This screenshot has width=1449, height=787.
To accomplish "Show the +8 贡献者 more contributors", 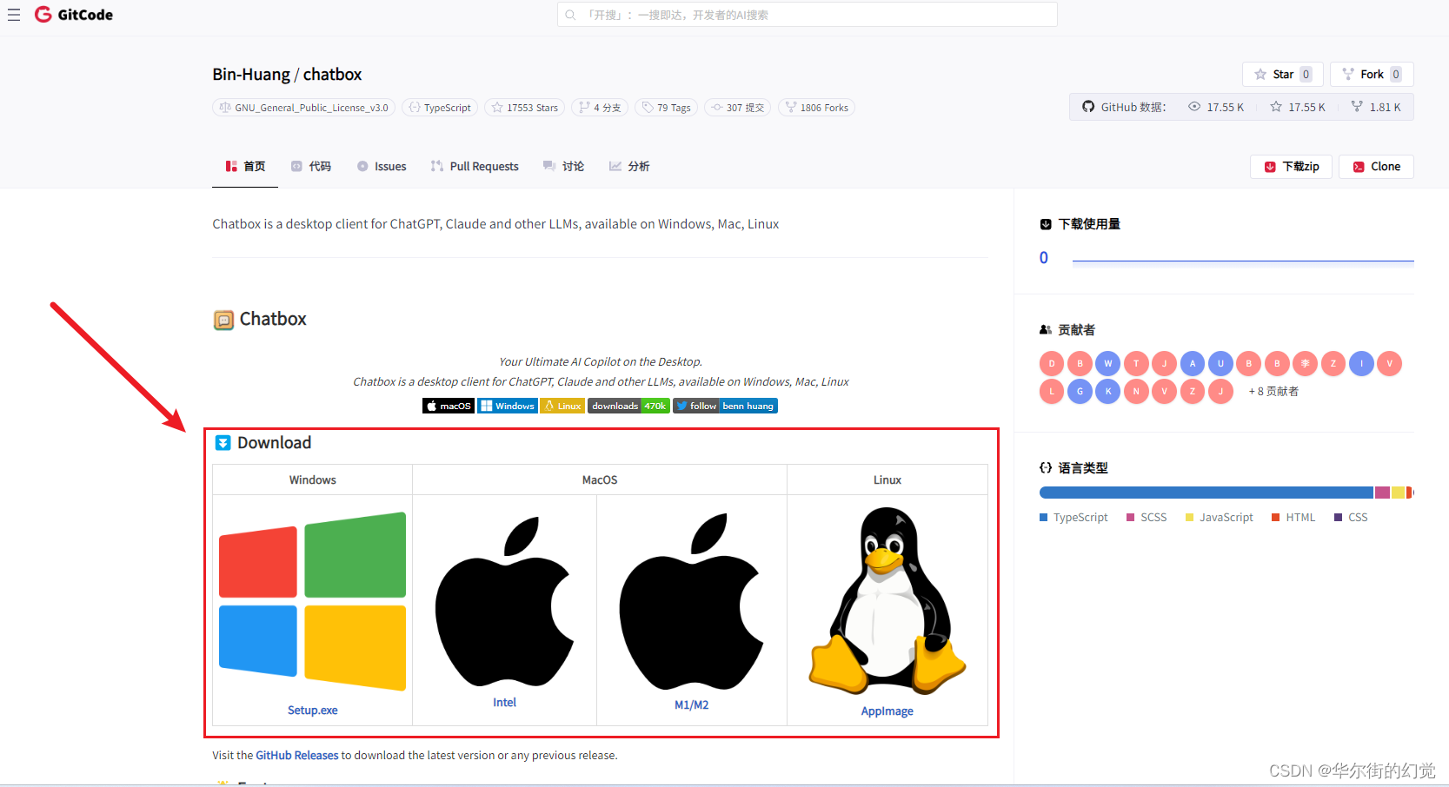I will [x=1273, y=392].
